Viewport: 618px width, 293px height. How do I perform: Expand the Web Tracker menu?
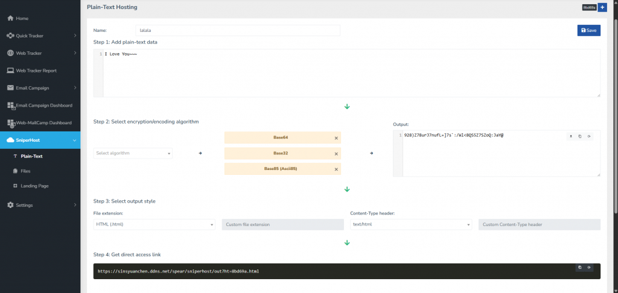pyautogui.click(x=40, y=53)
